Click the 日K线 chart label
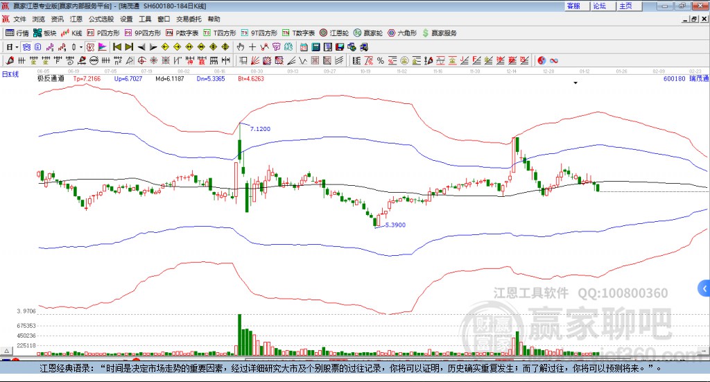 click(10, 74)
